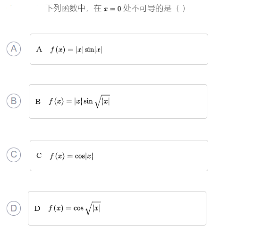
Task: Click the blank parentheses in the question
Action: tap(181, 8)
